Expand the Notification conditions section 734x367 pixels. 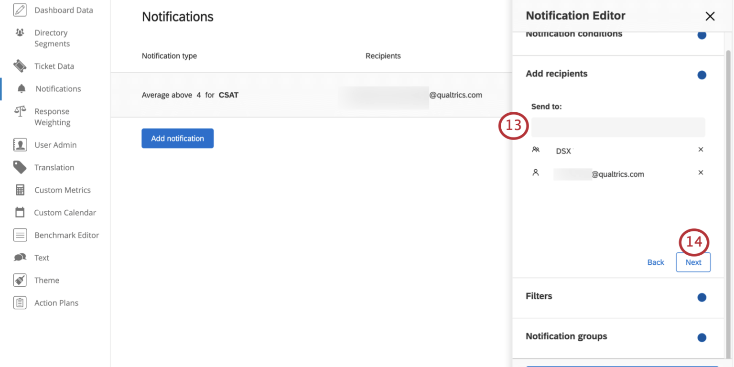(574, 33)
